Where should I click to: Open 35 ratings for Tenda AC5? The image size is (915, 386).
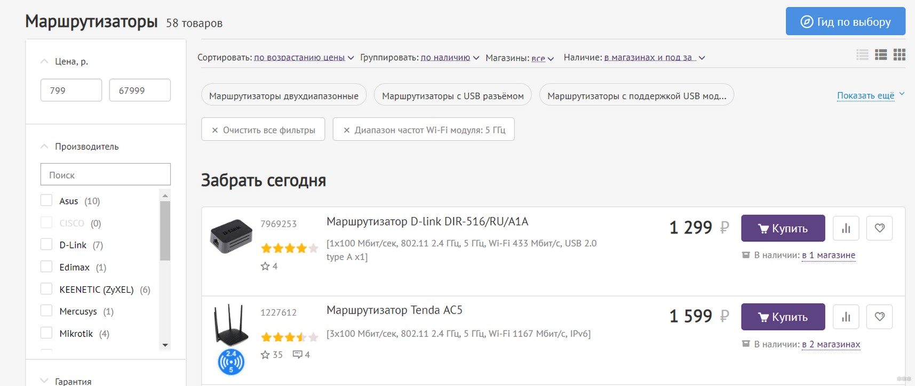coord(272,355)
